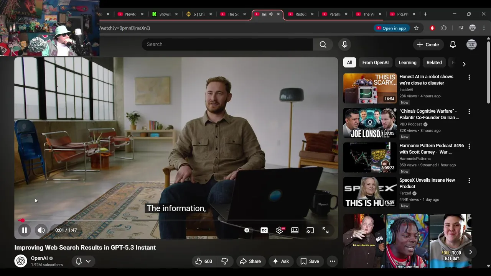Dislike the video with the thumbs down button

click(x=225, y=261)
